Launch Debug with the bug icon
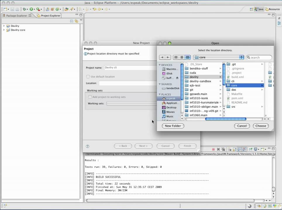The width and height of the screenshot is (282, 210). coord(25,9)
